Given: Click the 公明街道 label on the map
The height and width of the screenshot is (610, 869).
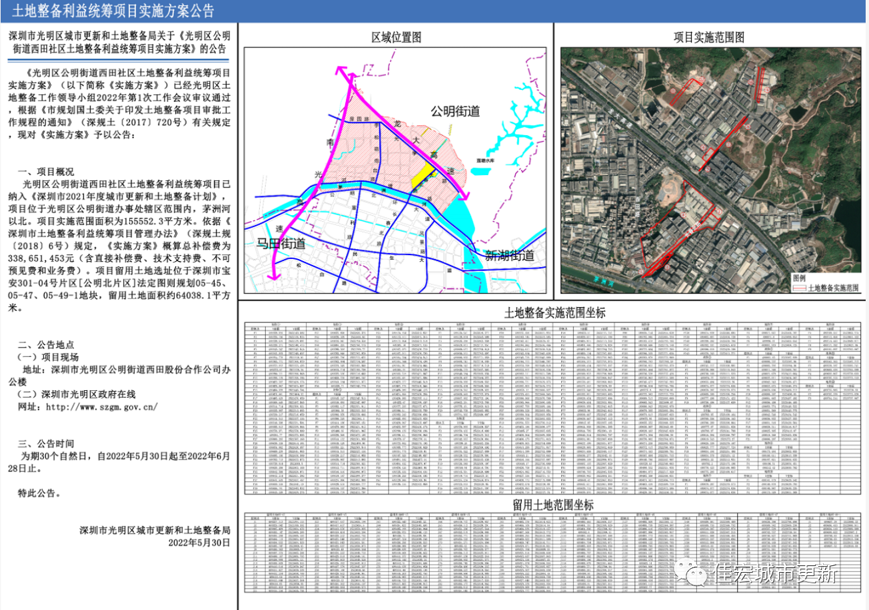Looking at the screenshot, I should (x=455, y=111).
